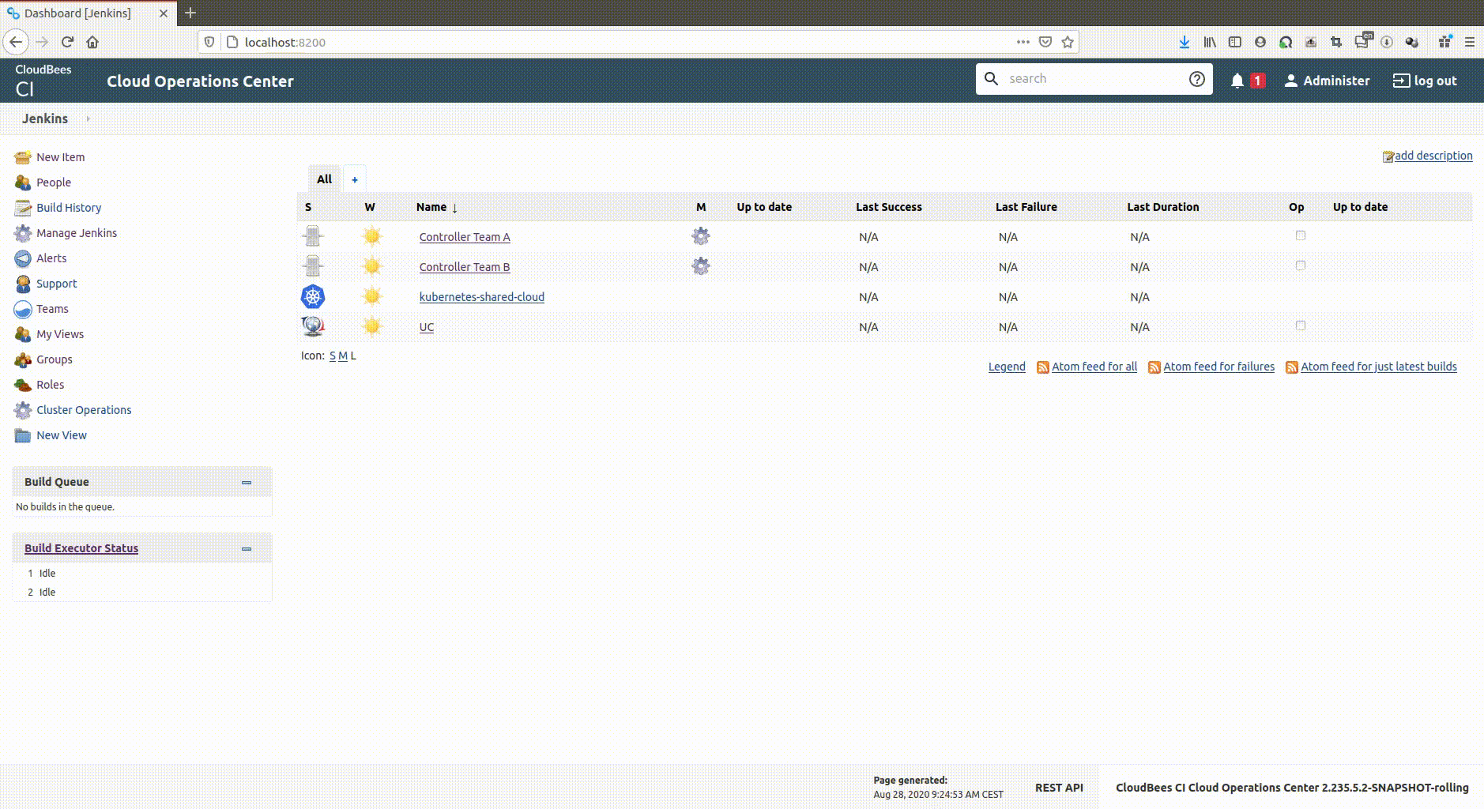The image size is (1484, 809).
Task: Open manage gear for Controller Team B
Action: (701, 266)
